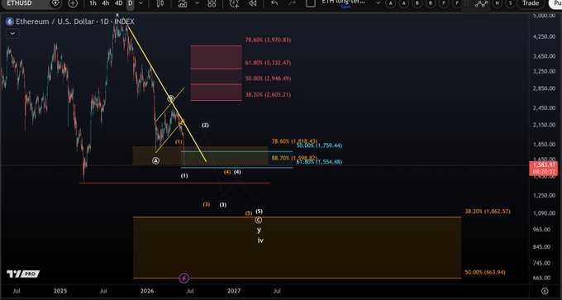Select the white (2) wave label
Viewport: 562px width, 300px height.
tap(205, 126)
